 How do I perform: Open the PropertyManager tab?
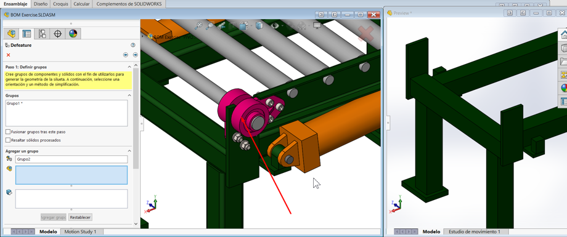pos(27,34)
